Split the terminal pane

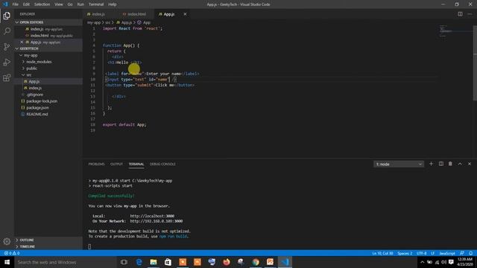pos(440,164)
